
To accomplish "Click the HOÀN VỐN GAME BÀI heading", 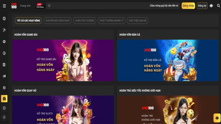I will point(26,35).
